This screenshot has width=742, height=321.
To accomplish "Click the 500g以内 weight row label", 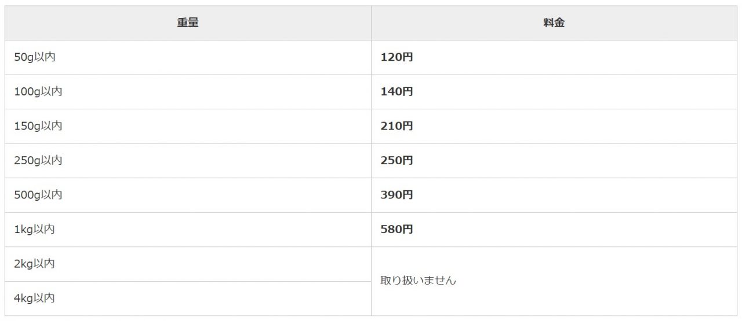I will click(x=38, y=195).
